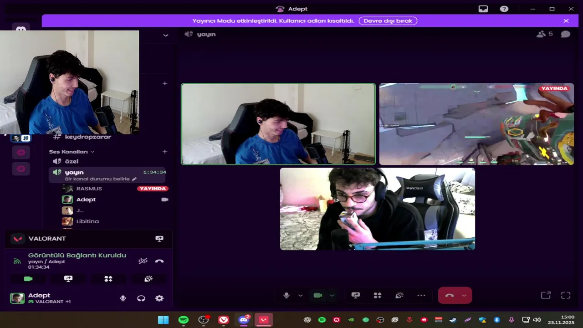The width and height of the screenshot is (583, 328).
Task: Open the disconnect options dropdown arrow
Action: coord(464,295)
